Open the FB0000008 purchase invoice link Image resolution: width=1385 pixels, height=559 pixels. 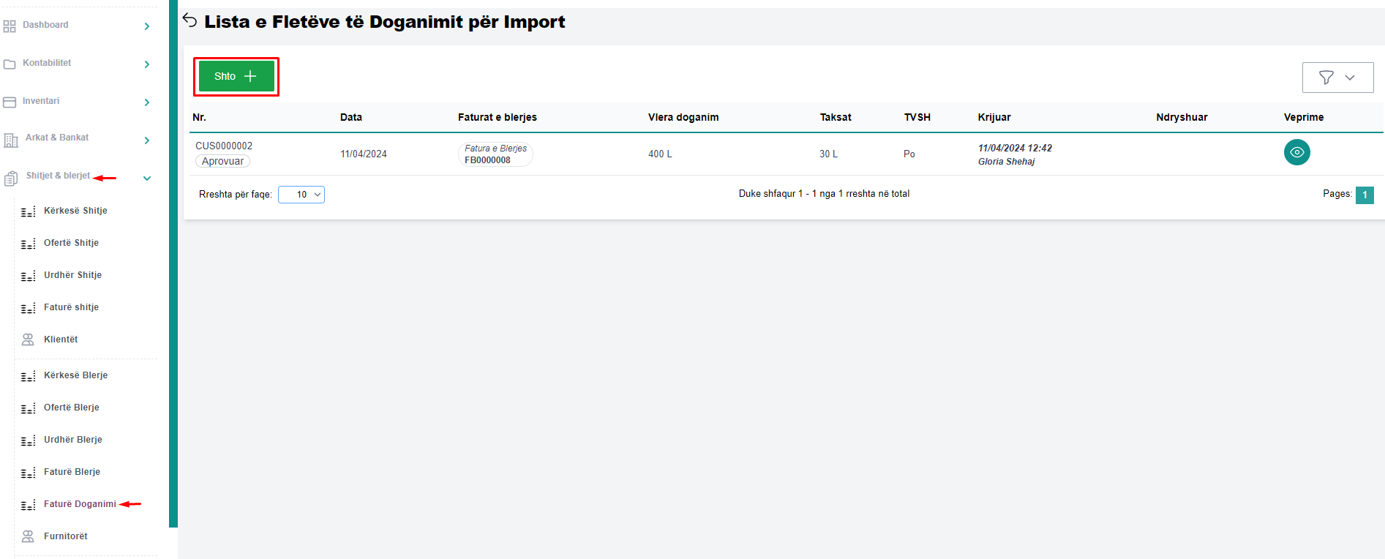(x=487, y=160)
